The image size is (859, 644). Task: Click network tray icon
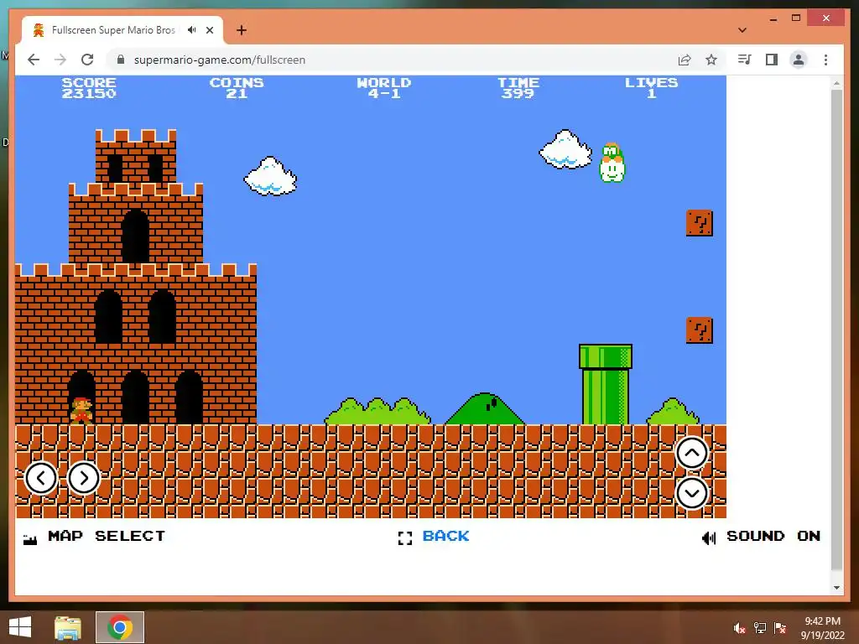(x=760, y=628)
